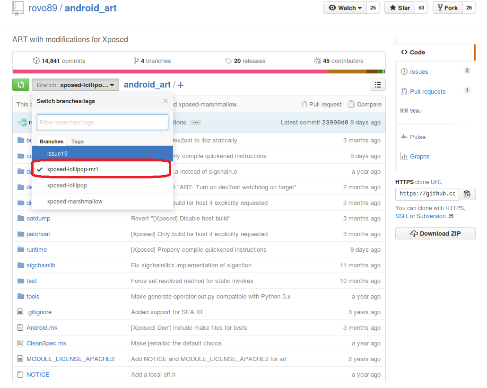View the 4 branches
The image size is (487, 388).
152,61
